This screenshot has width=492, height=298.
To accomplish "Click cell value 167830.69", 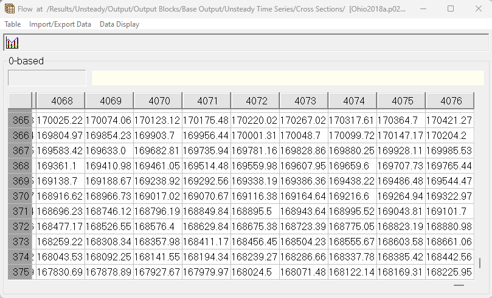I will point(60,272).
